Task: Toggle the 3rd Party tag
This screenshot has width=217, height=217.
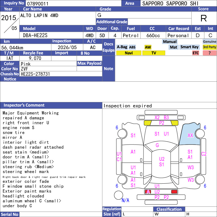Action: 209,47
